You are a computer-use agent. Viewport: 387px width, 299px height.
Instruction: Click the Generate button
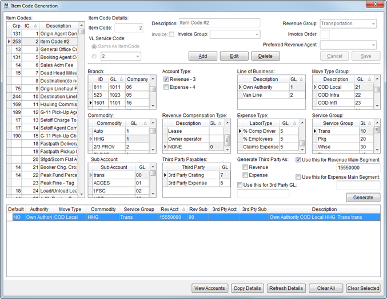point(363,198)
